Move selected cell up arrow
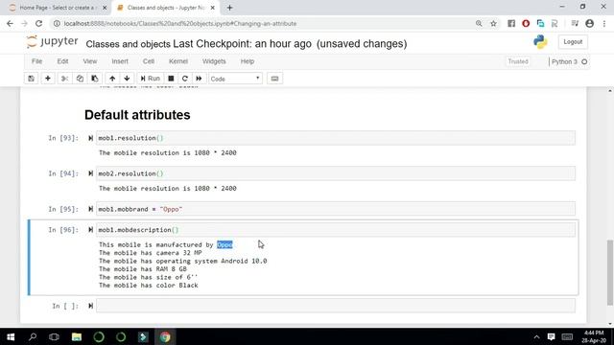 (112, 79)
